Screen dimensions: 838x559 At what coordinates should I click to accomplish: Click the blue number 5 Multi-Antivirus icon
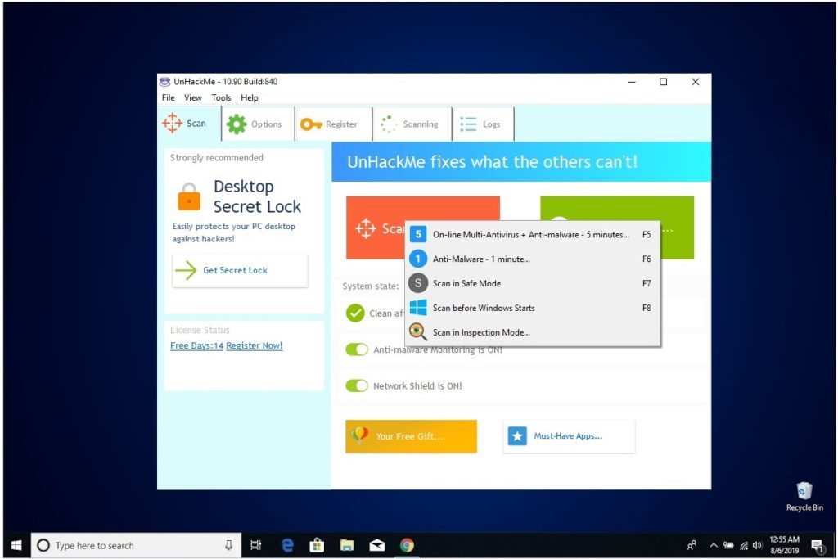coord(418,234)
